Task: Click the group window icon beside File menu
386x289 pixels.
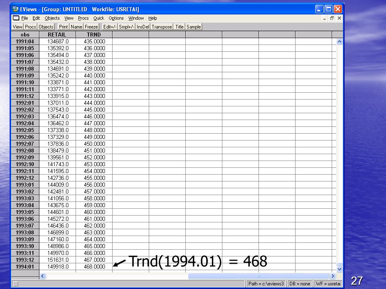Action: 16,18
